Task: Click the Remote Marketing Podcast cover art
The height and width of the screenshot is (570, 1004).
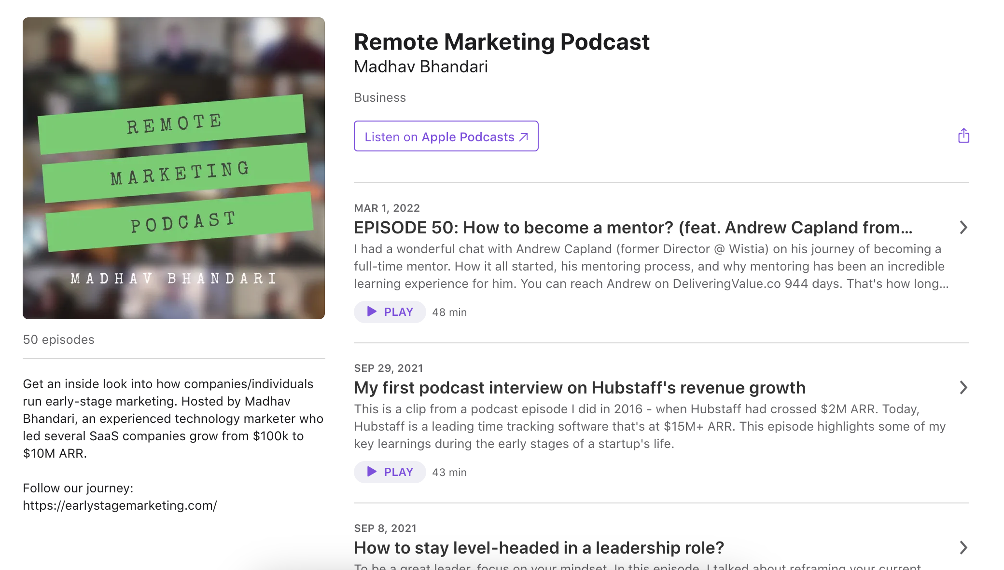Action: (174, 168)
